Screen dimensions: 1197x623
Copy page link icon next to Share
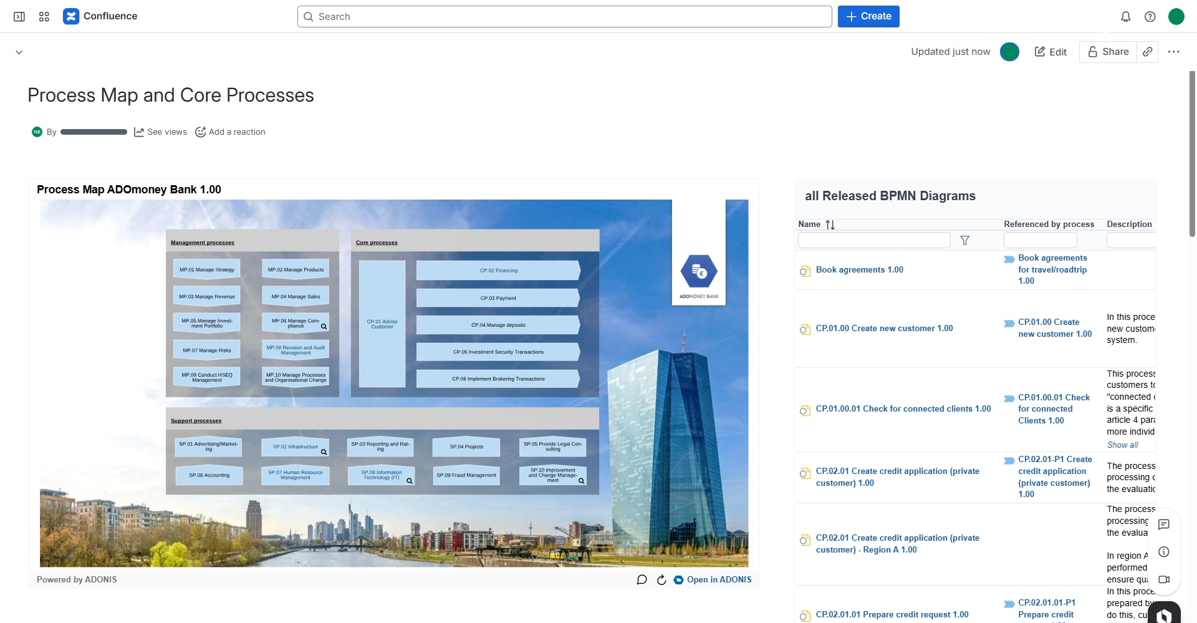tap(1148, 52)
